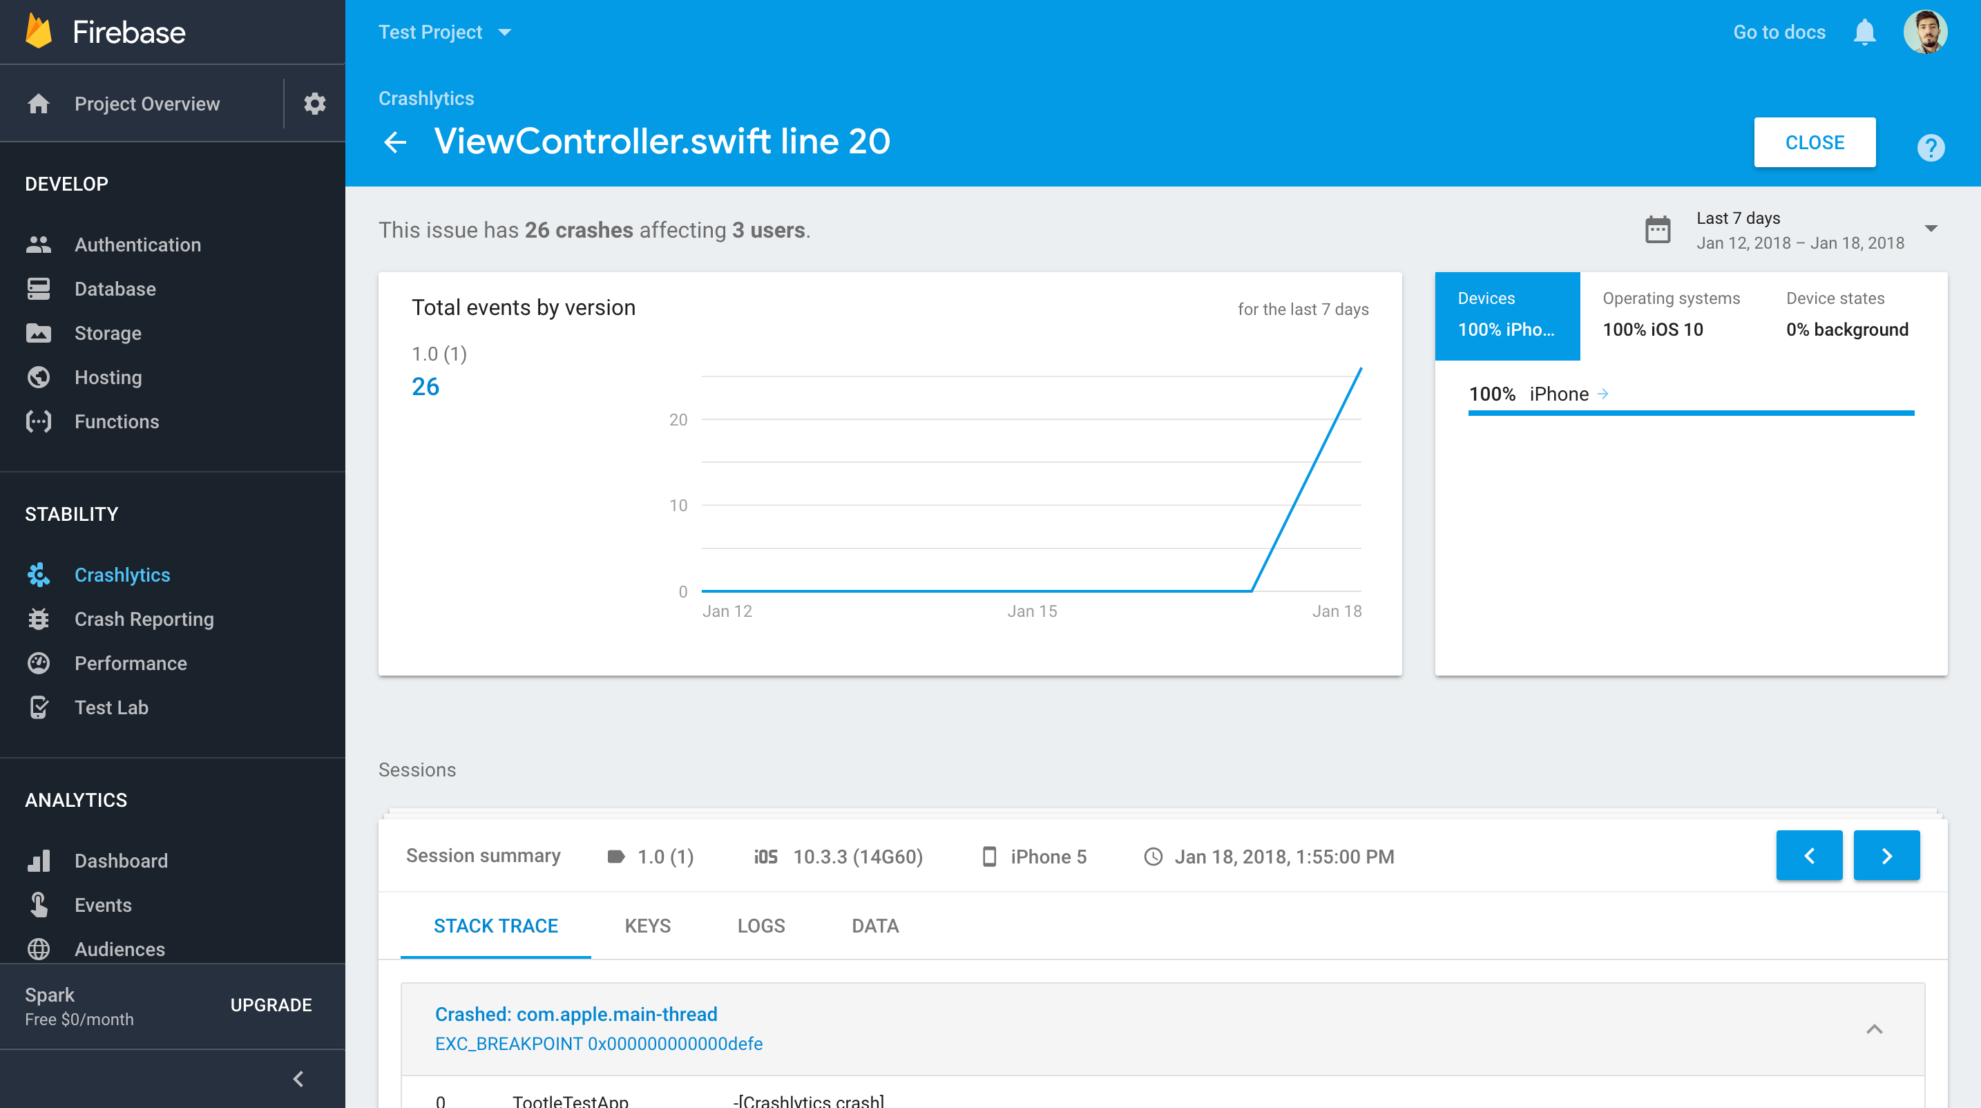1981x1108 pixels.
Task: Switch to the STACK TRACE tab
Action: 495,926
